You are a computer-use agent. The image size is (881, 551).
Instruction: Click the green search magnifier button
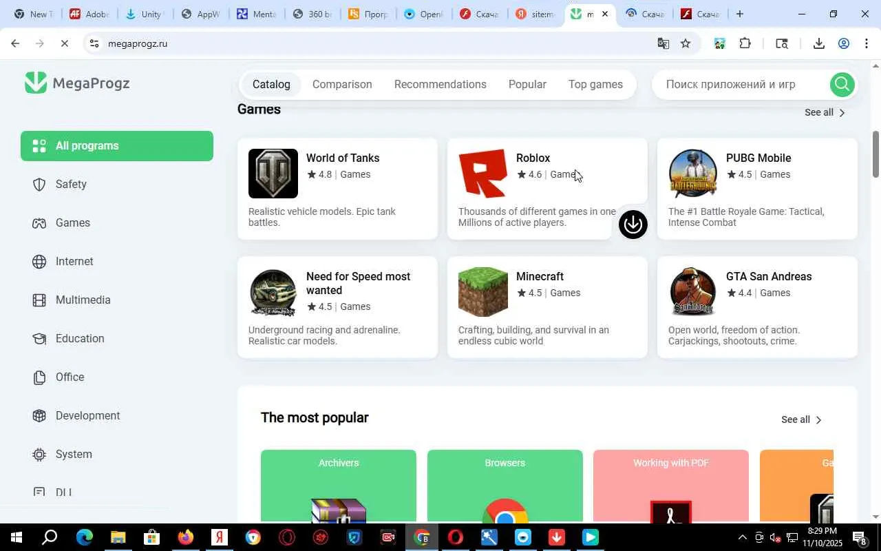842,84
